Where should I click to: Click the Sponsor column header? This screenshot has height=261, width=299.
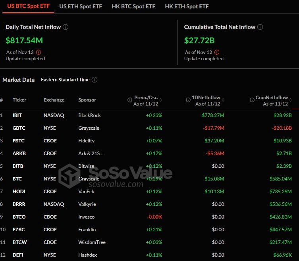click(x=87, y=100)
